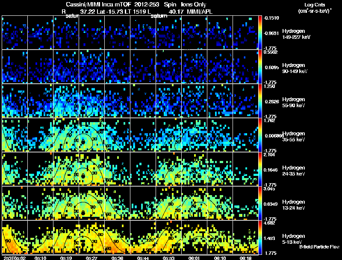
Task: Click the -0.1510 colorbar maximum value
Action: pos(271,18)
